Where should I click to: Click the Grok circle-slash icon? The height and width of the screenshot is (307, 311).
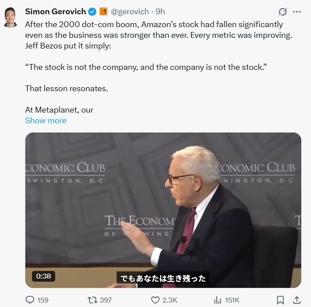(282, 12)
